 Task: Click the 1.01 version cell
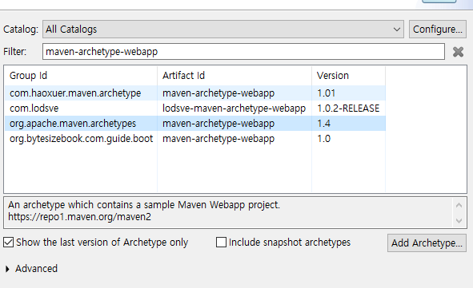326,93
